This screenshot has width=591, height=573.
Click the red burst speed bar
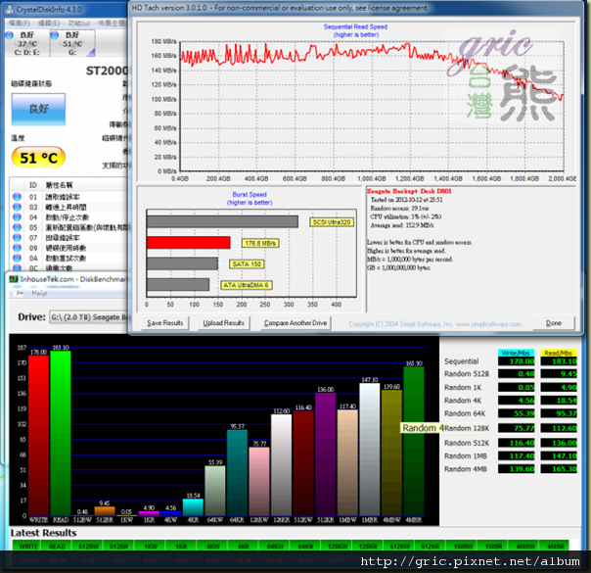click(189, 243)
